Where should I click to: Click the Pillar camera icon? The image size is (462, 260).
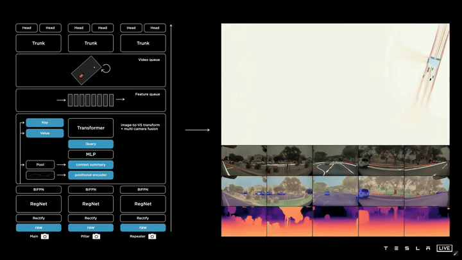click(x=96, y=236)
